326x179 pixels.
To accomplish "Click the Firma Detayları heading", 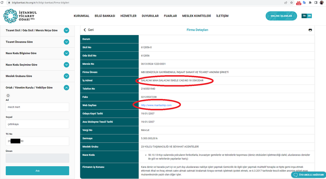I will (x=197, y=30).
